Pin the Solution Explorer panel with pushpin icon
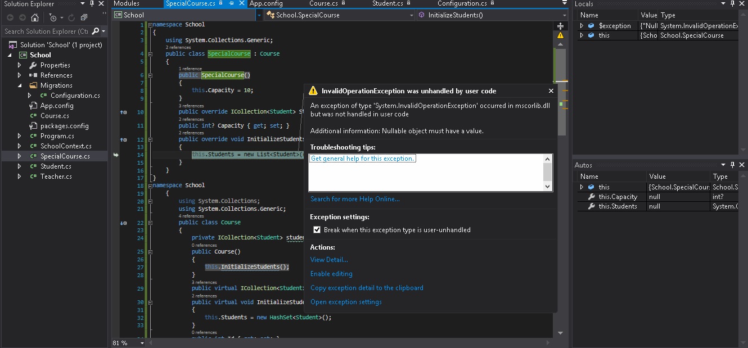 coord(92,4)
